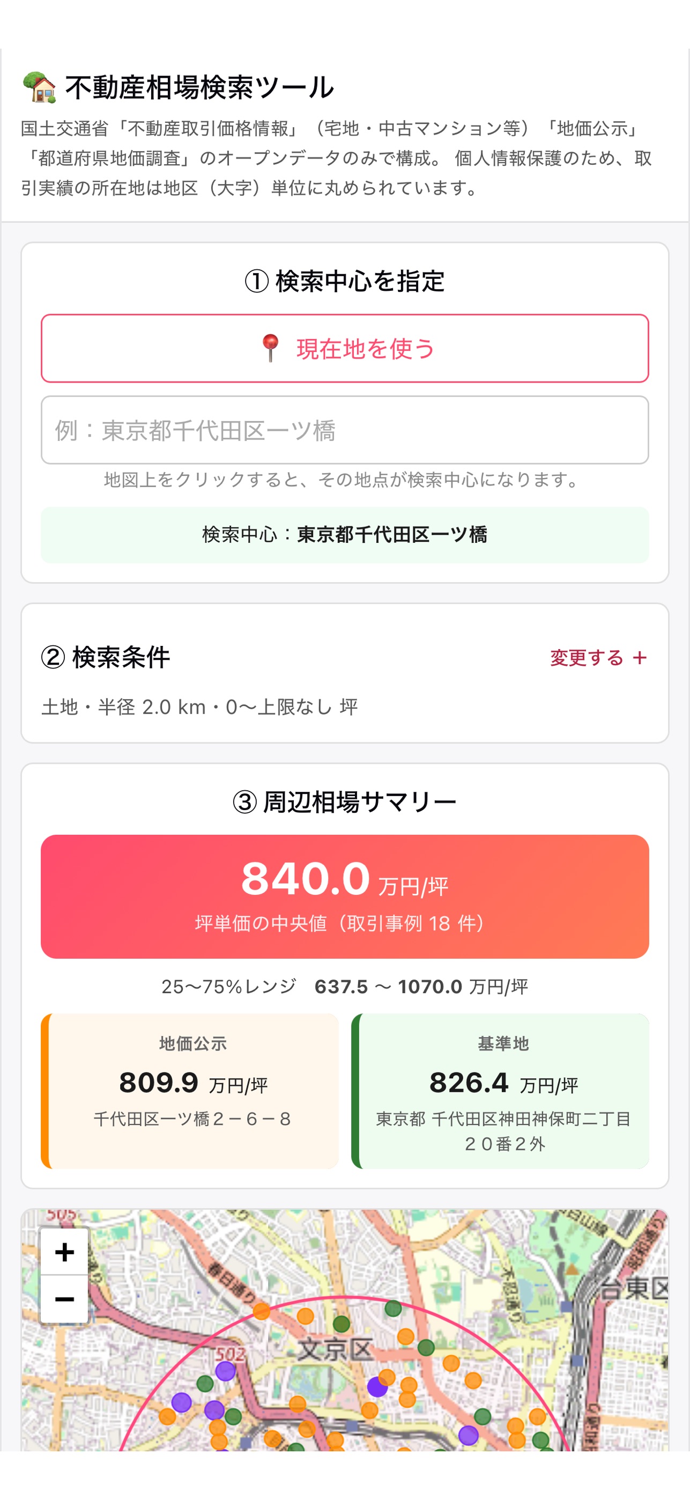Open the 地価公示 809.9 万円/坪 card

pos(190,1091)
